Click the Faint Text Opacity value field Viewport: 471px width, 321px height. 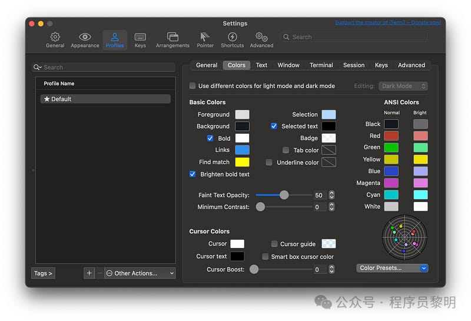point(320,196)
